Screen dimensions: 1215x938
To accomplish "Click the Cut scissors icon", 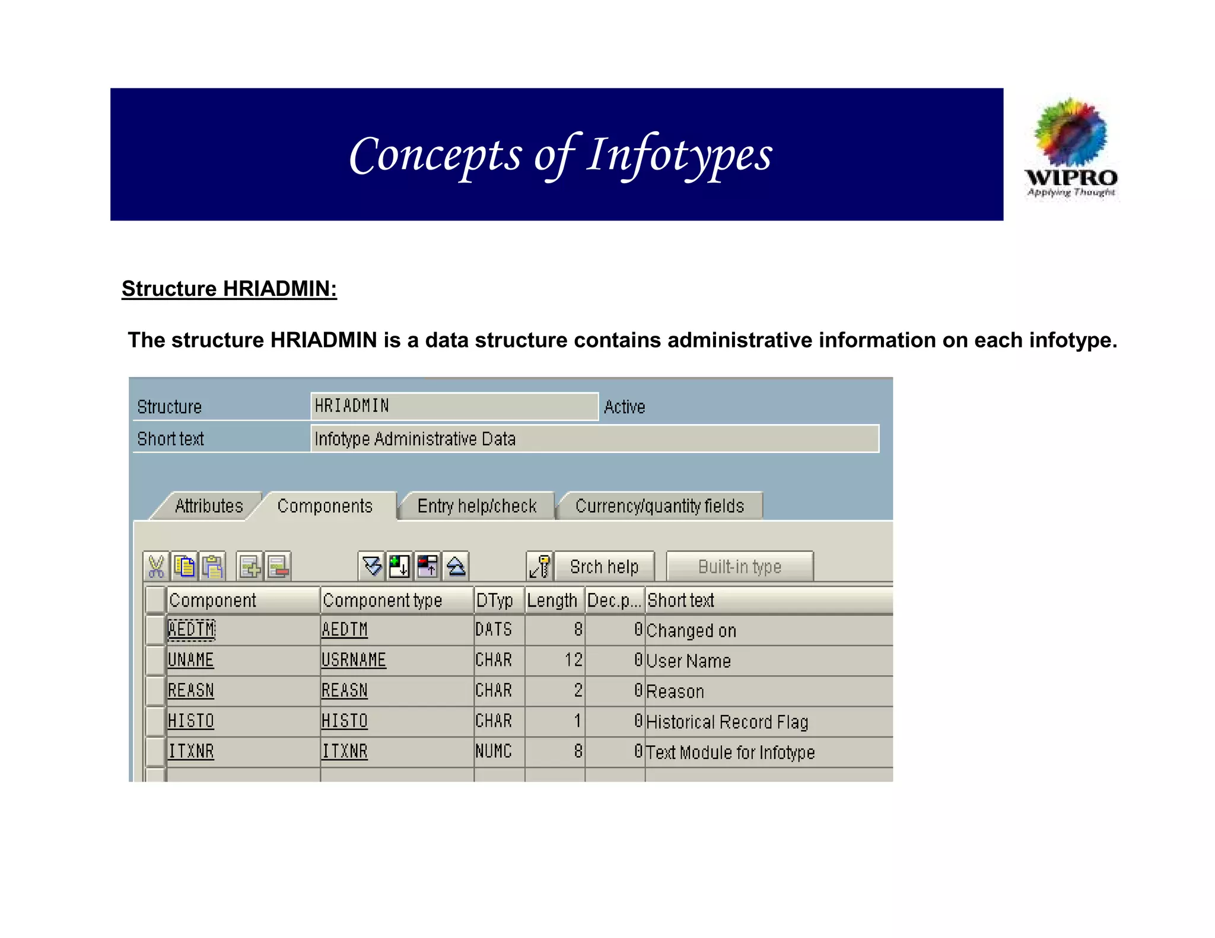I will 156,566.
